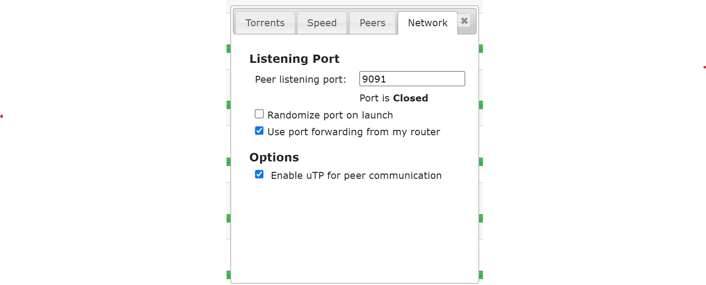Click the "Port is" status text

pyautogui.click(x=374, y=98)
